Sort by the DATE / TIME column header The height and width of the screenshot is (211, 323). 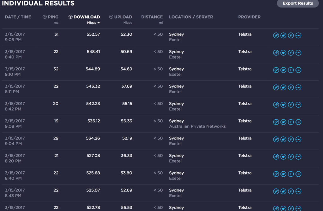coord(18,17)
